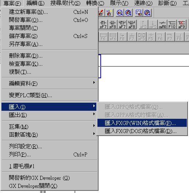Open recent project 1 磨毛機#1
The width and height of the screenshot is (189, 193).
[x=49, y=166]
